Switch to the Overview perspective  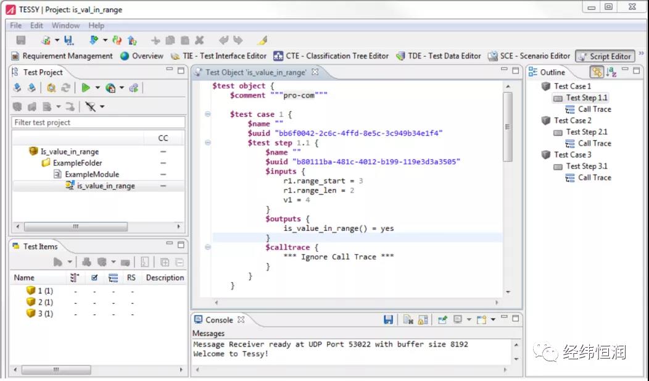click(x=142, y=56)
